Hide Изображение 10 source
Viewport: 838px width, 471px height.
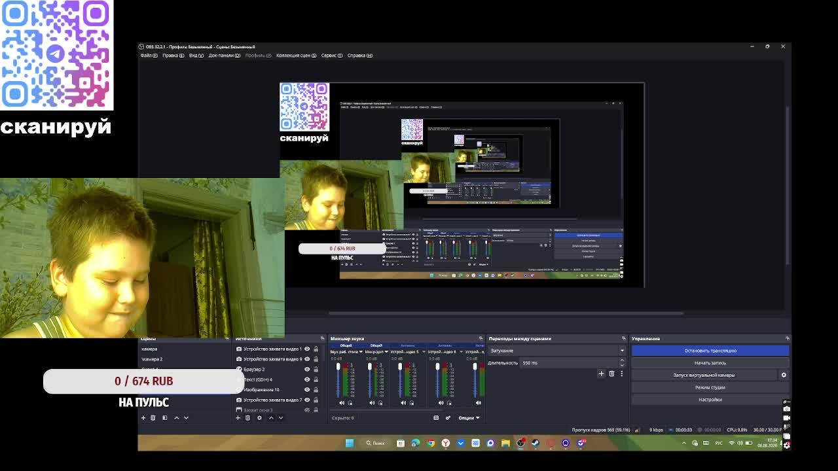(306, 389)
